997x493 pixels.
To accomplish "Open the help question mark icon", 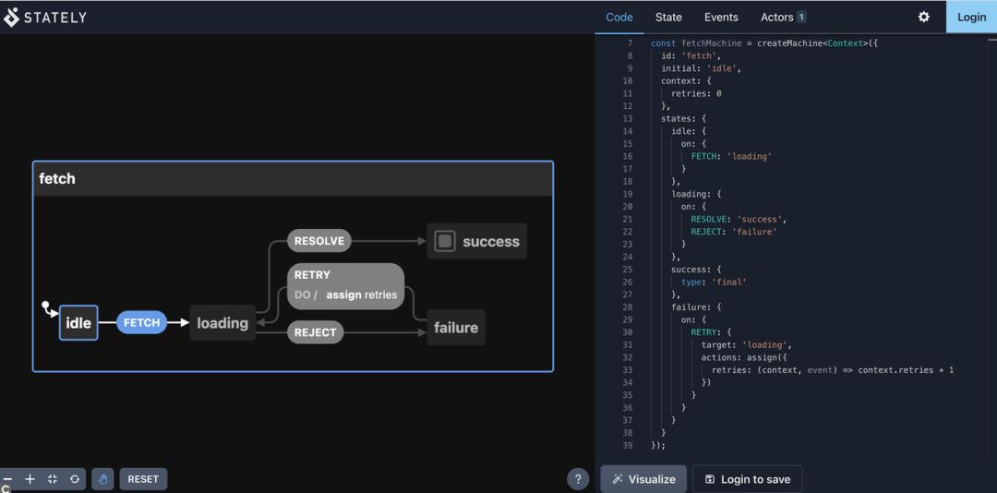I will coord(578,479).
